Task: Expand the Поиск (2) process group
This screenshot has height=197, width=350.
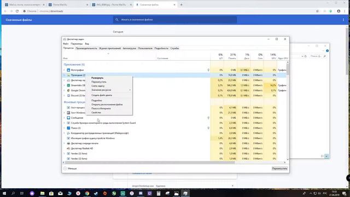Action: 65,128
